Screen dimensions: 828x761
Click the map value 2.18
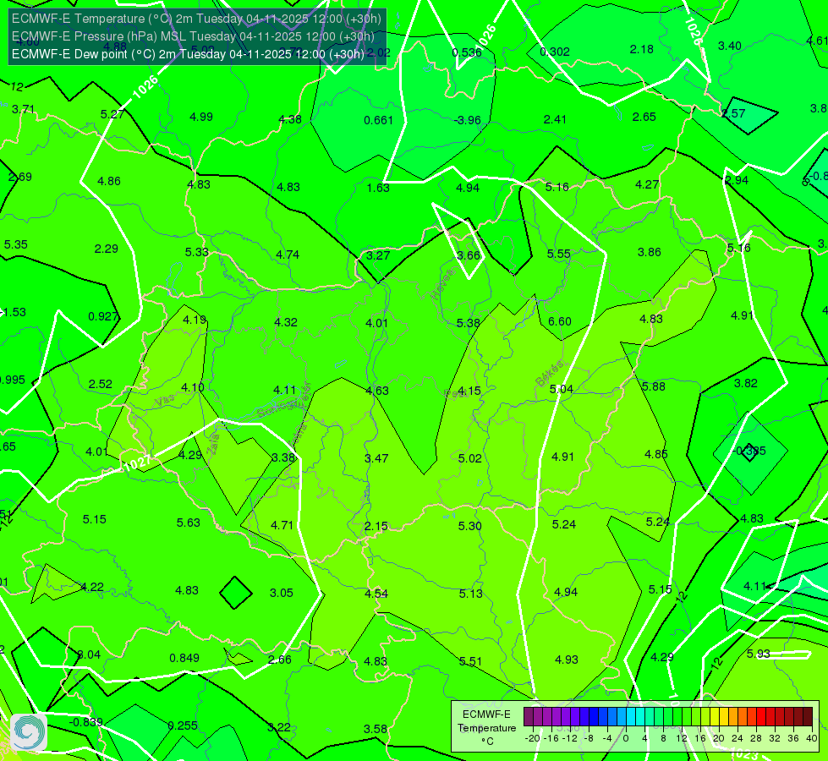(642, 49)
